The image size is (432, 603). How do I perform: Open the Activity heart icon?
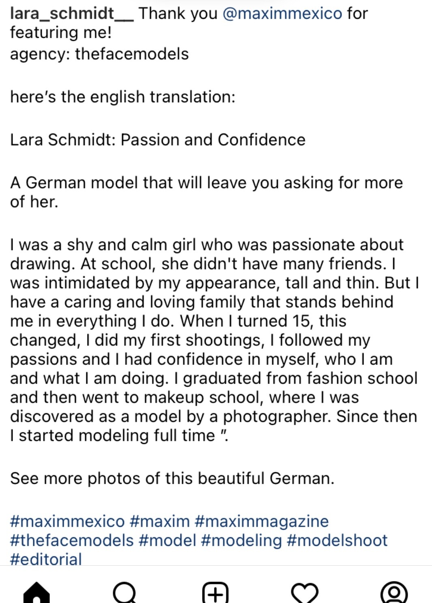pos(305,593)
